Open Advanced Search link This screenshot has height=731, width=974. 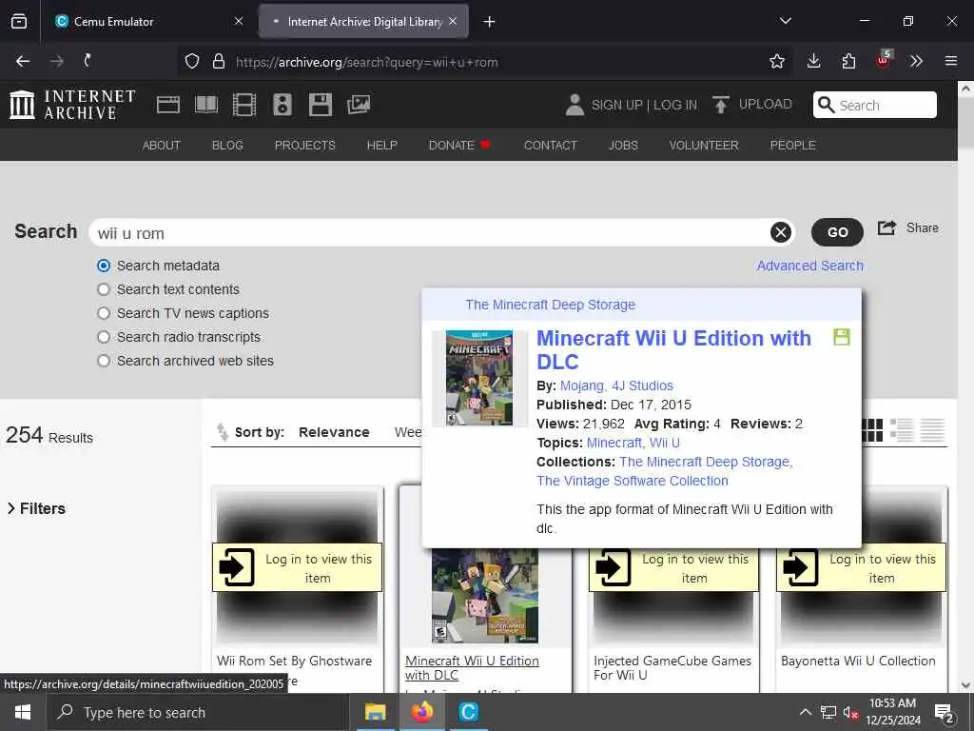click(810, 266)
